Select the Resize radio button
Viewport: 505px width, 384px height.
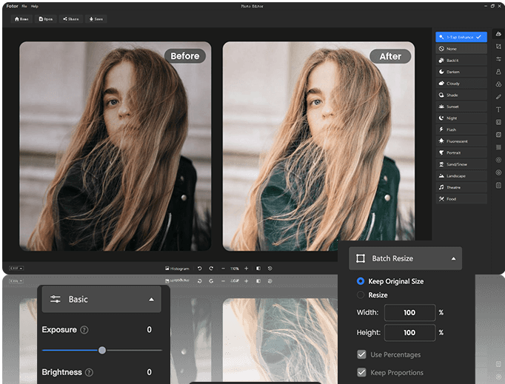[361, 294]
